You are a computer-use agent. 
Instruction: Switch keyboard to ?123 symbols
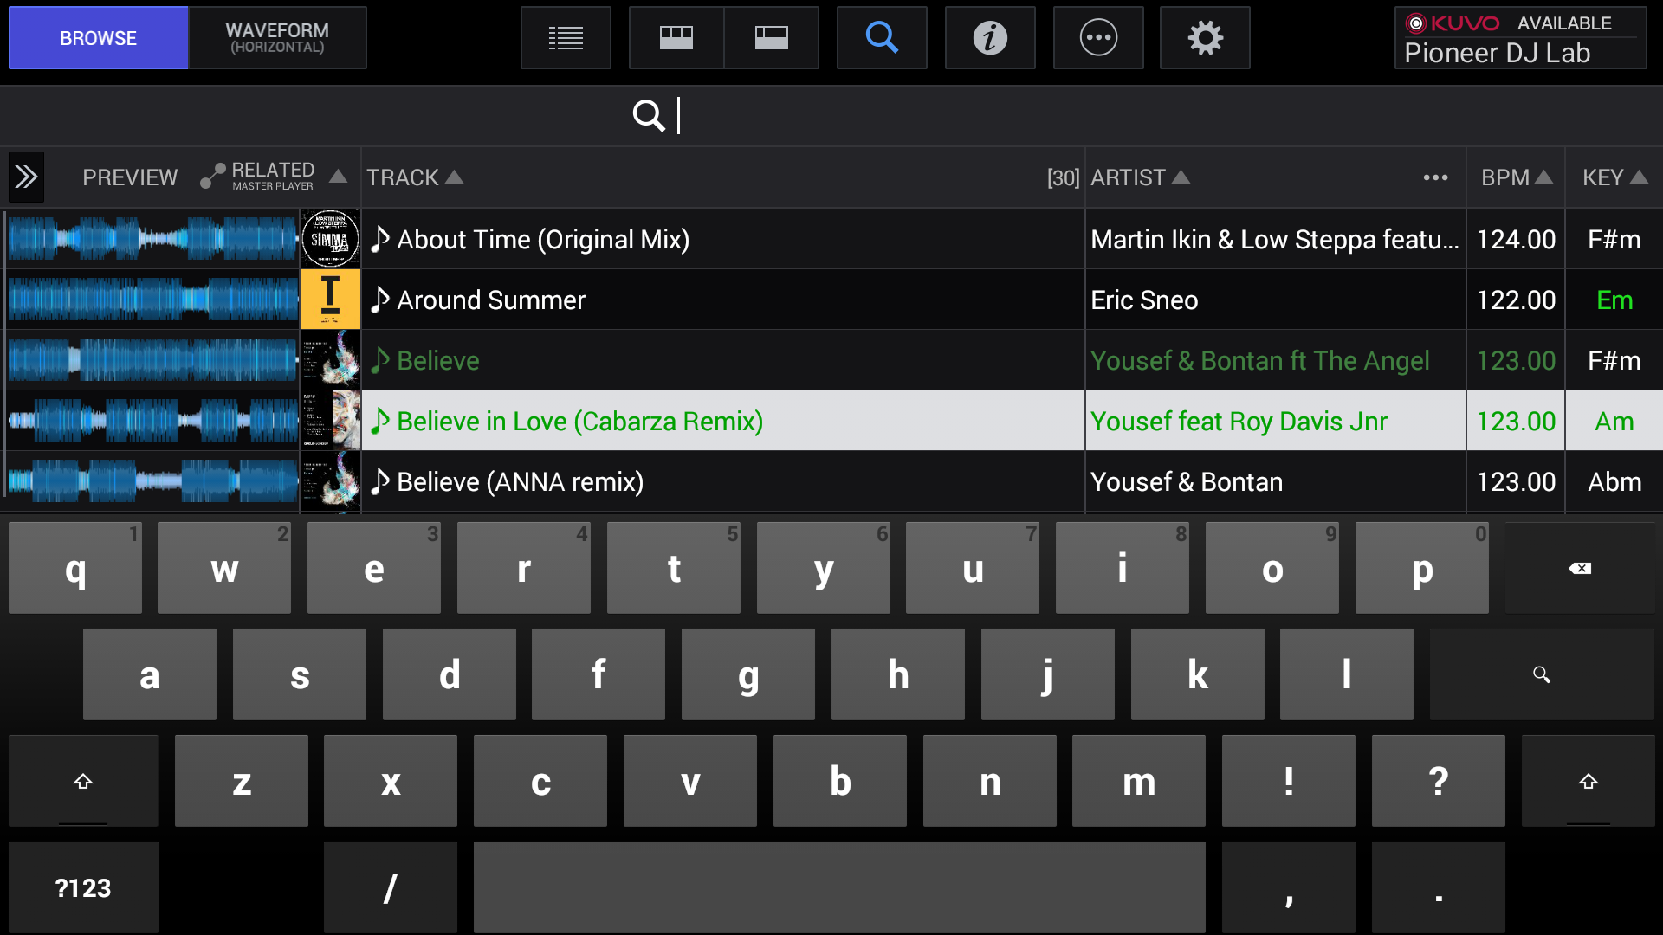(83, 888)
